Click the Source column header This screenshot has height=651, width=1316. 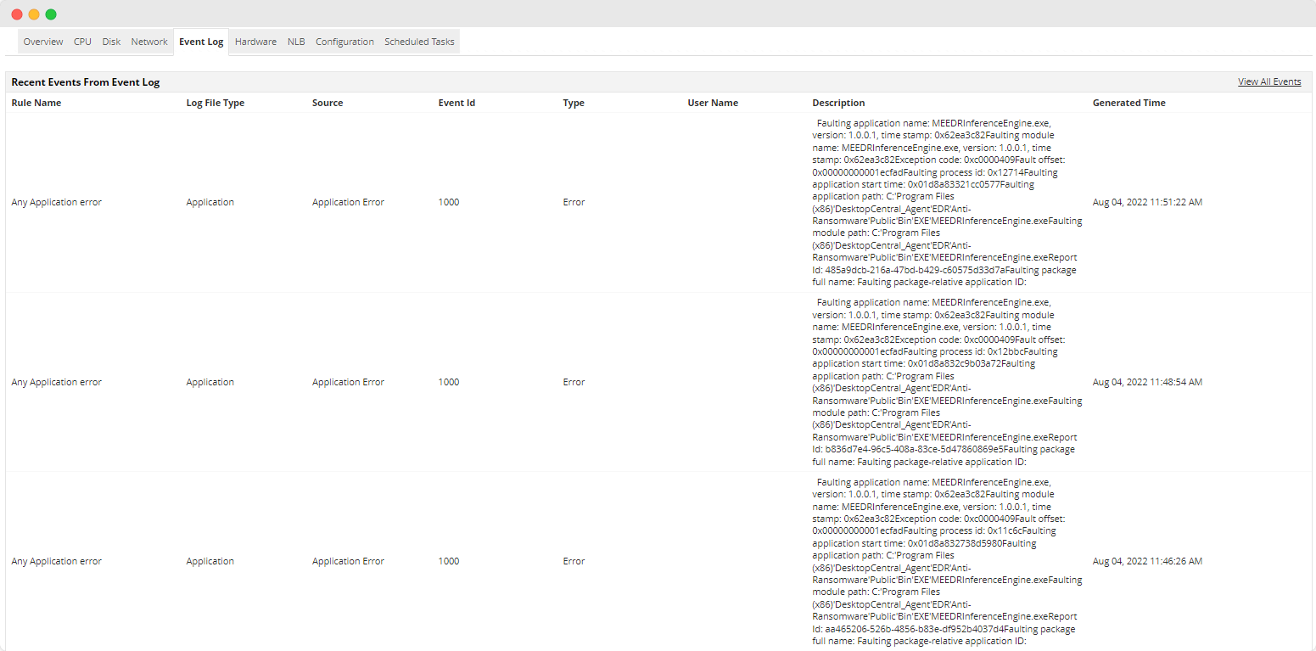click(327, 103)
